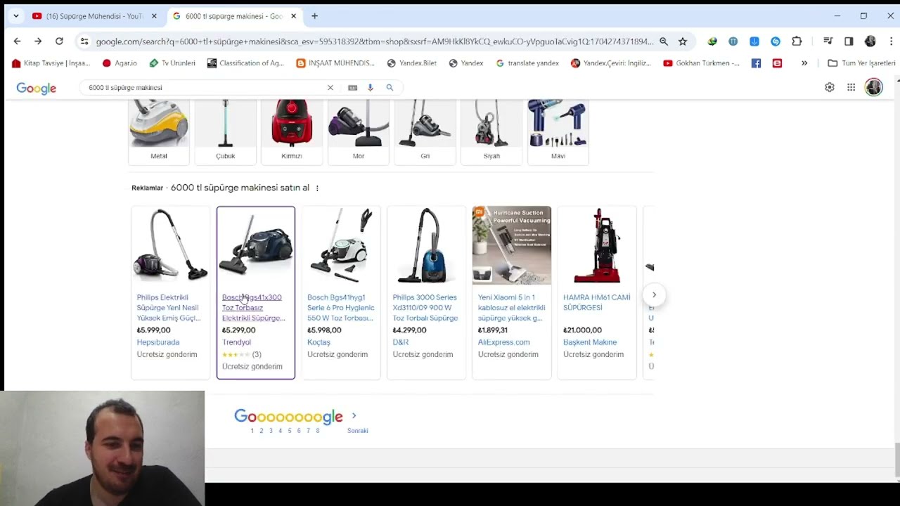Open the tab search dropdown arrow
Viewport: 900px width, 506px height.
(x=15, y=16)
